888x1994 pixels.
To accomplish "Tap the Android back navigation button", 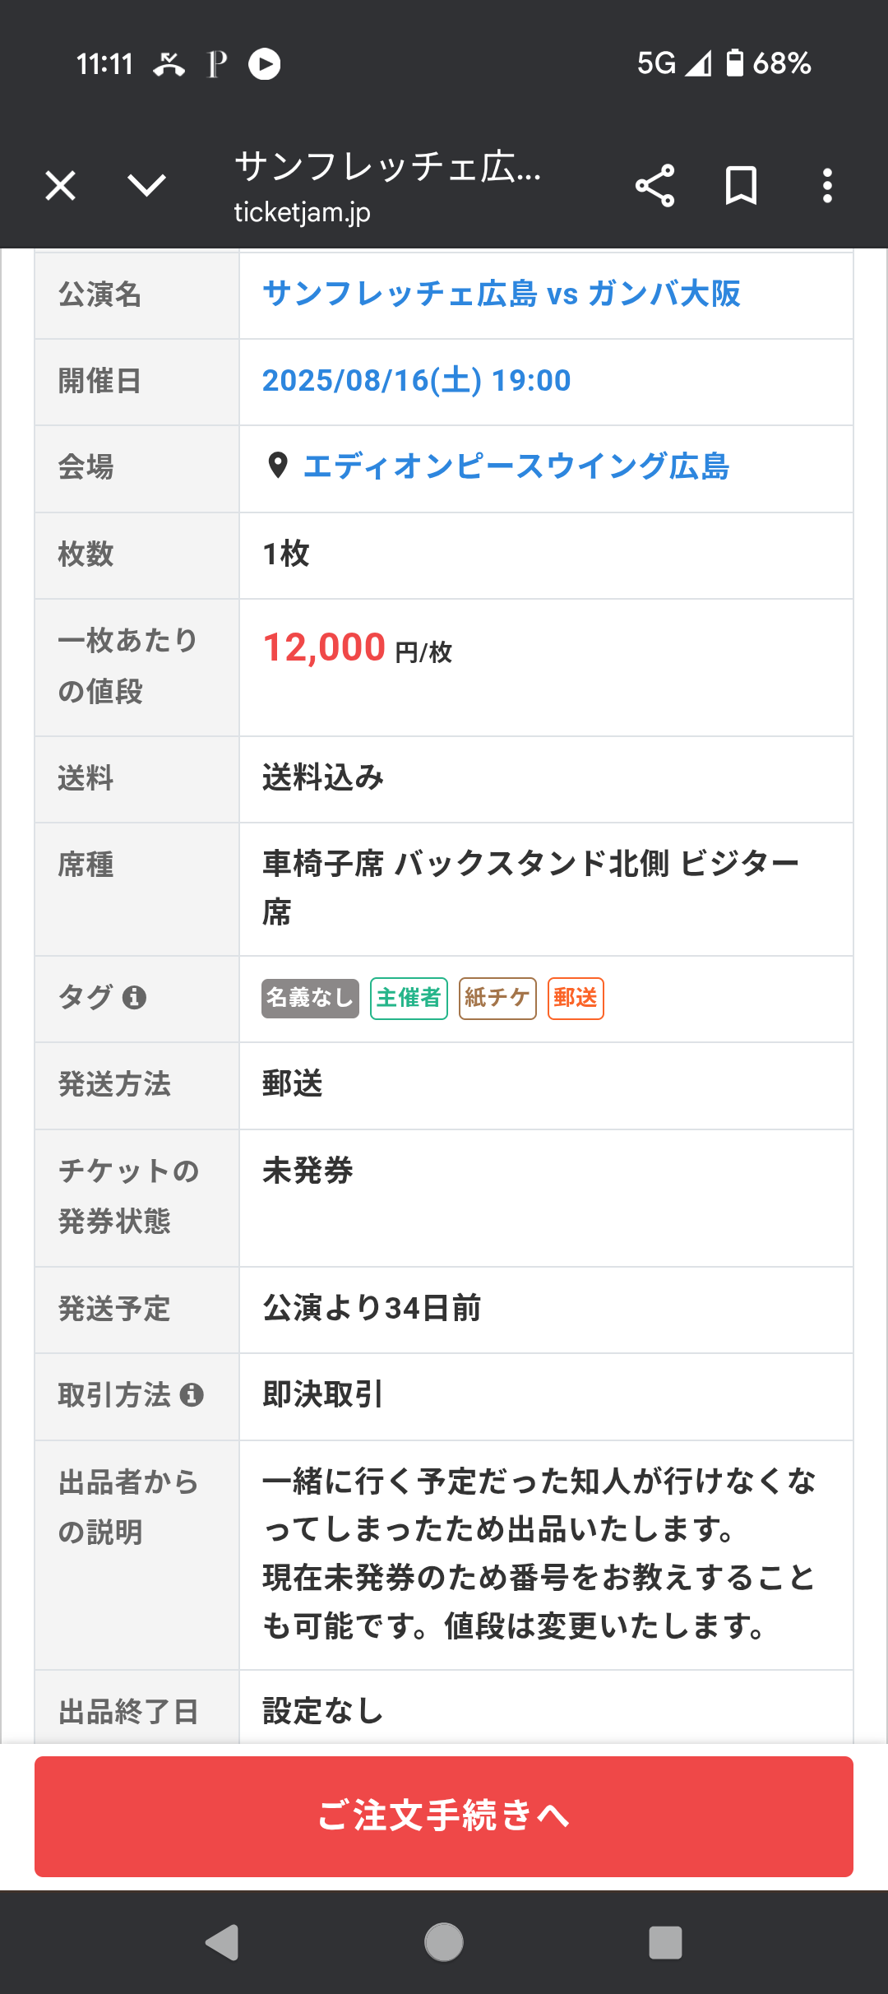I will [x=222, y=1943].
